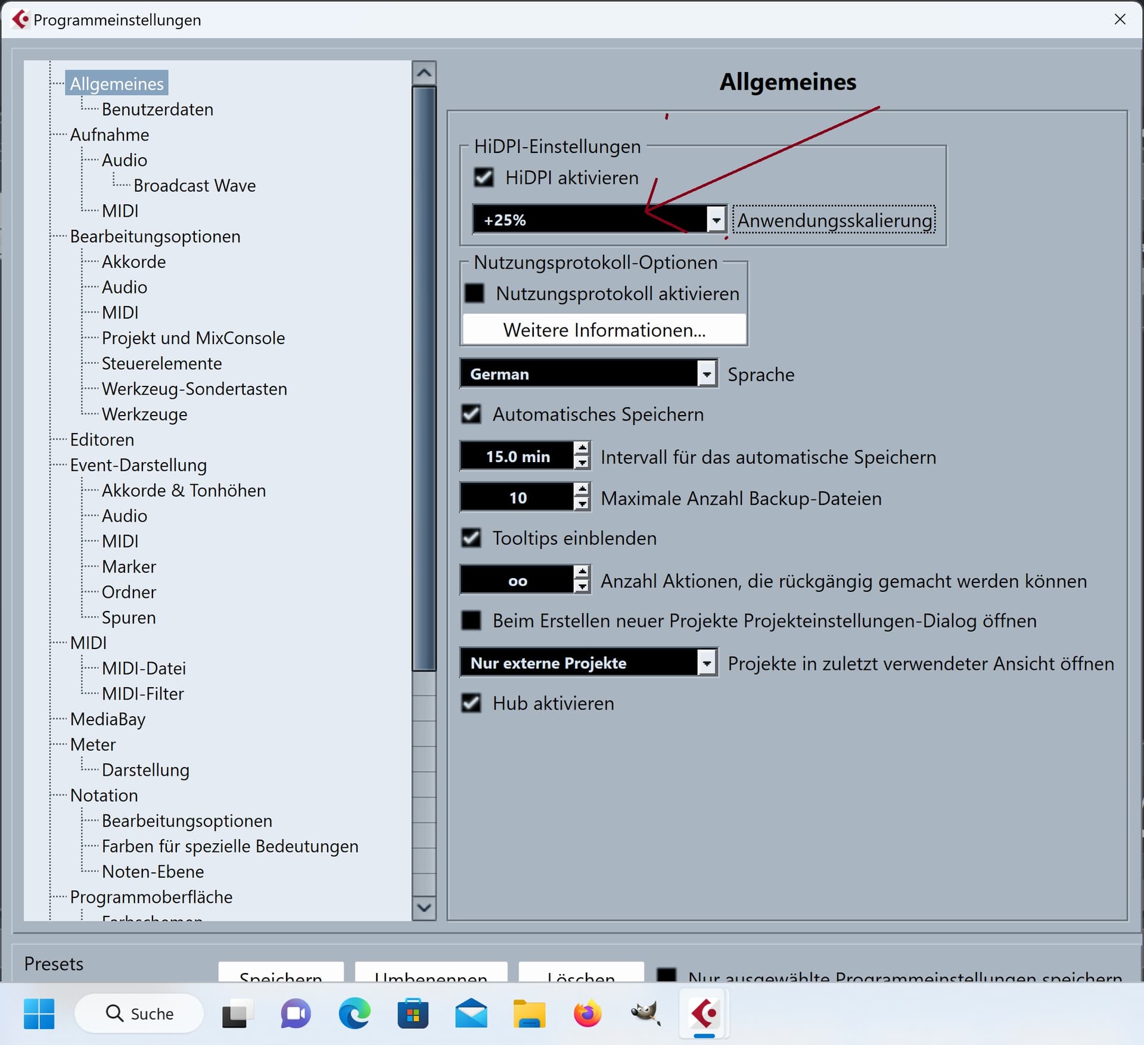Open the German Sprache dropdown
1144x1045 pixels.
[707, 374]
